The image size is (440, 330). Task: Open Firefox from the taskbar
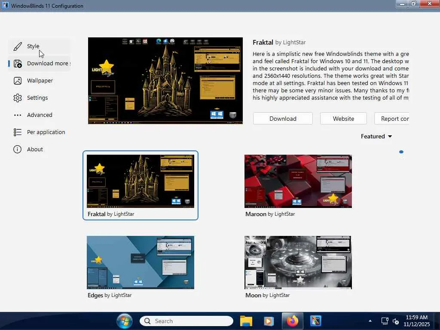292,321
